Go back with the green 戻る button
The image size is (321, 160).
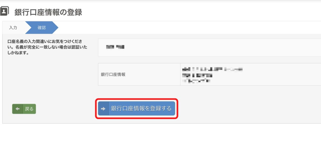pos(24,109)
